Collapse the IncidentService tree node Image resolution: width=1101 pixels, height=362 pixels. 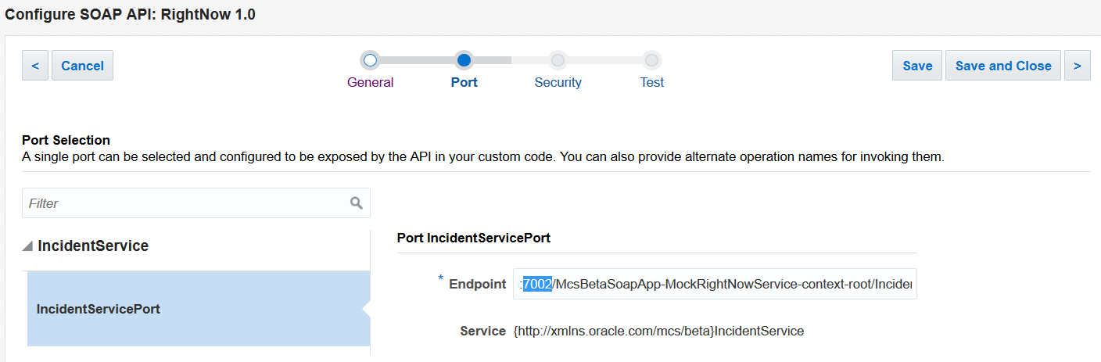coord(28,246)
